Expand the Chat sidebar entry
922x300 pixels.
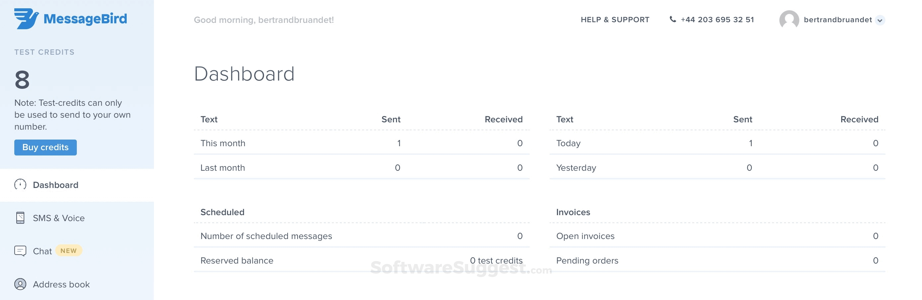[x=43, y=251]
